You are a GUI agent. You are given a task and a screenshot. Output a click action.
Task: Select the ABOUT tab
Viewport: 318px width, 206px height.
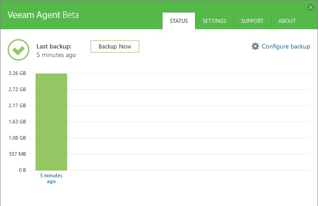(287, 21)
